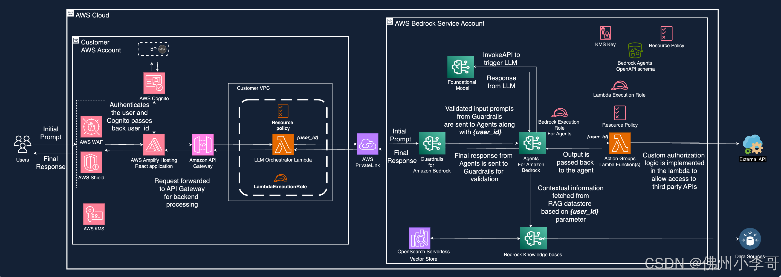
Task: Click the 'Validated input prompts from Guardrails' text
Action: click(479, 120)
